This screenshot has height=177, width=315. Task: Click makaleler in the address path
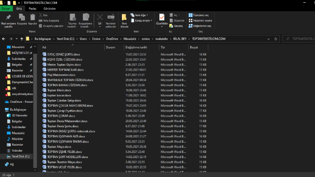[162, 39]
